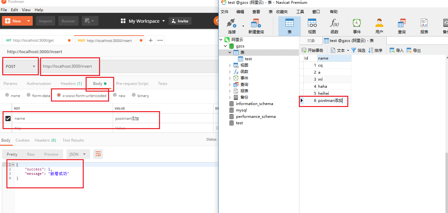Collapse the gzcs database node
448x213 pixels.
[x=225, y=46]
